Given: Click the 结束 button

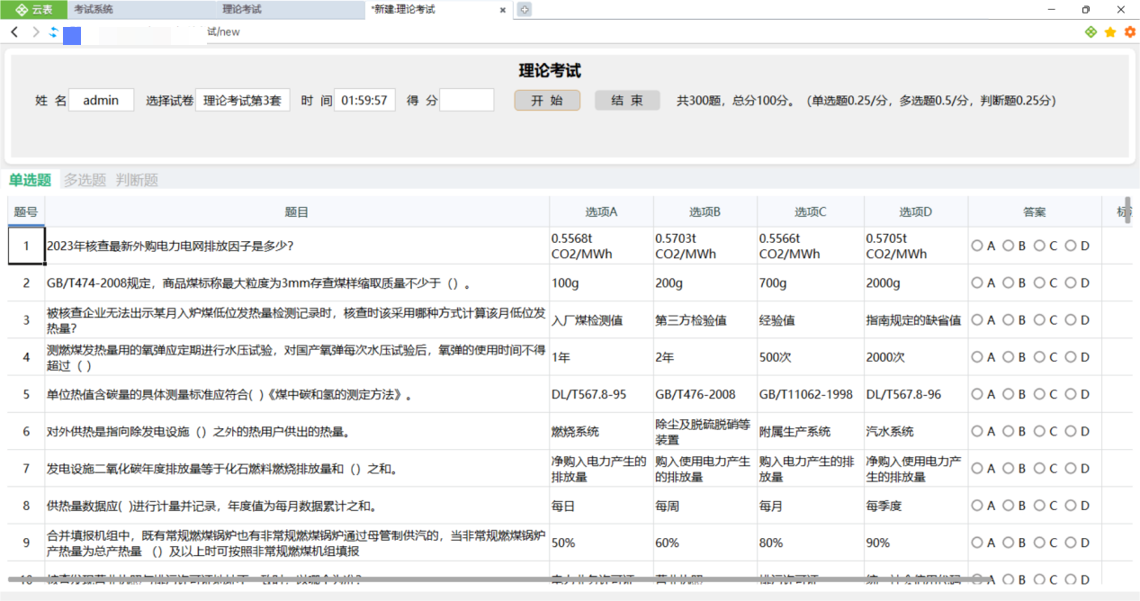Looking at the screenshot, I should tap(627, 100).
